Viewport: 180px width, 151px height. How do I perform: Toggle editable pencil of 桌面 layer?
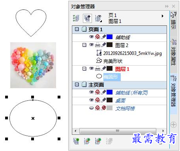[104, 100]
